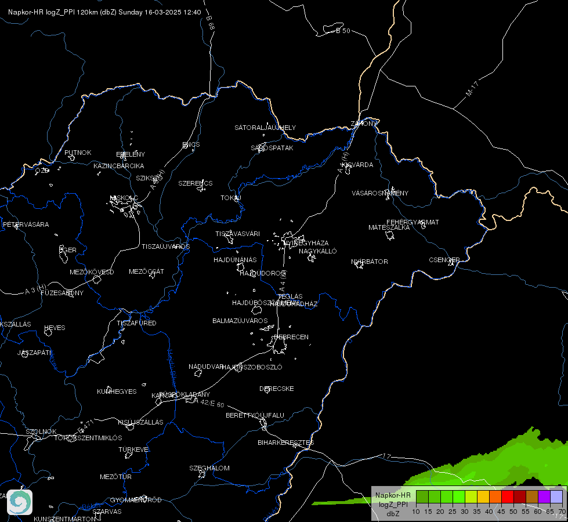Viewport: 568px width, 522px height.
Task: Click the TISZAÚJVÁROS label
Action: pyautogui.click(x=165, y=246)
